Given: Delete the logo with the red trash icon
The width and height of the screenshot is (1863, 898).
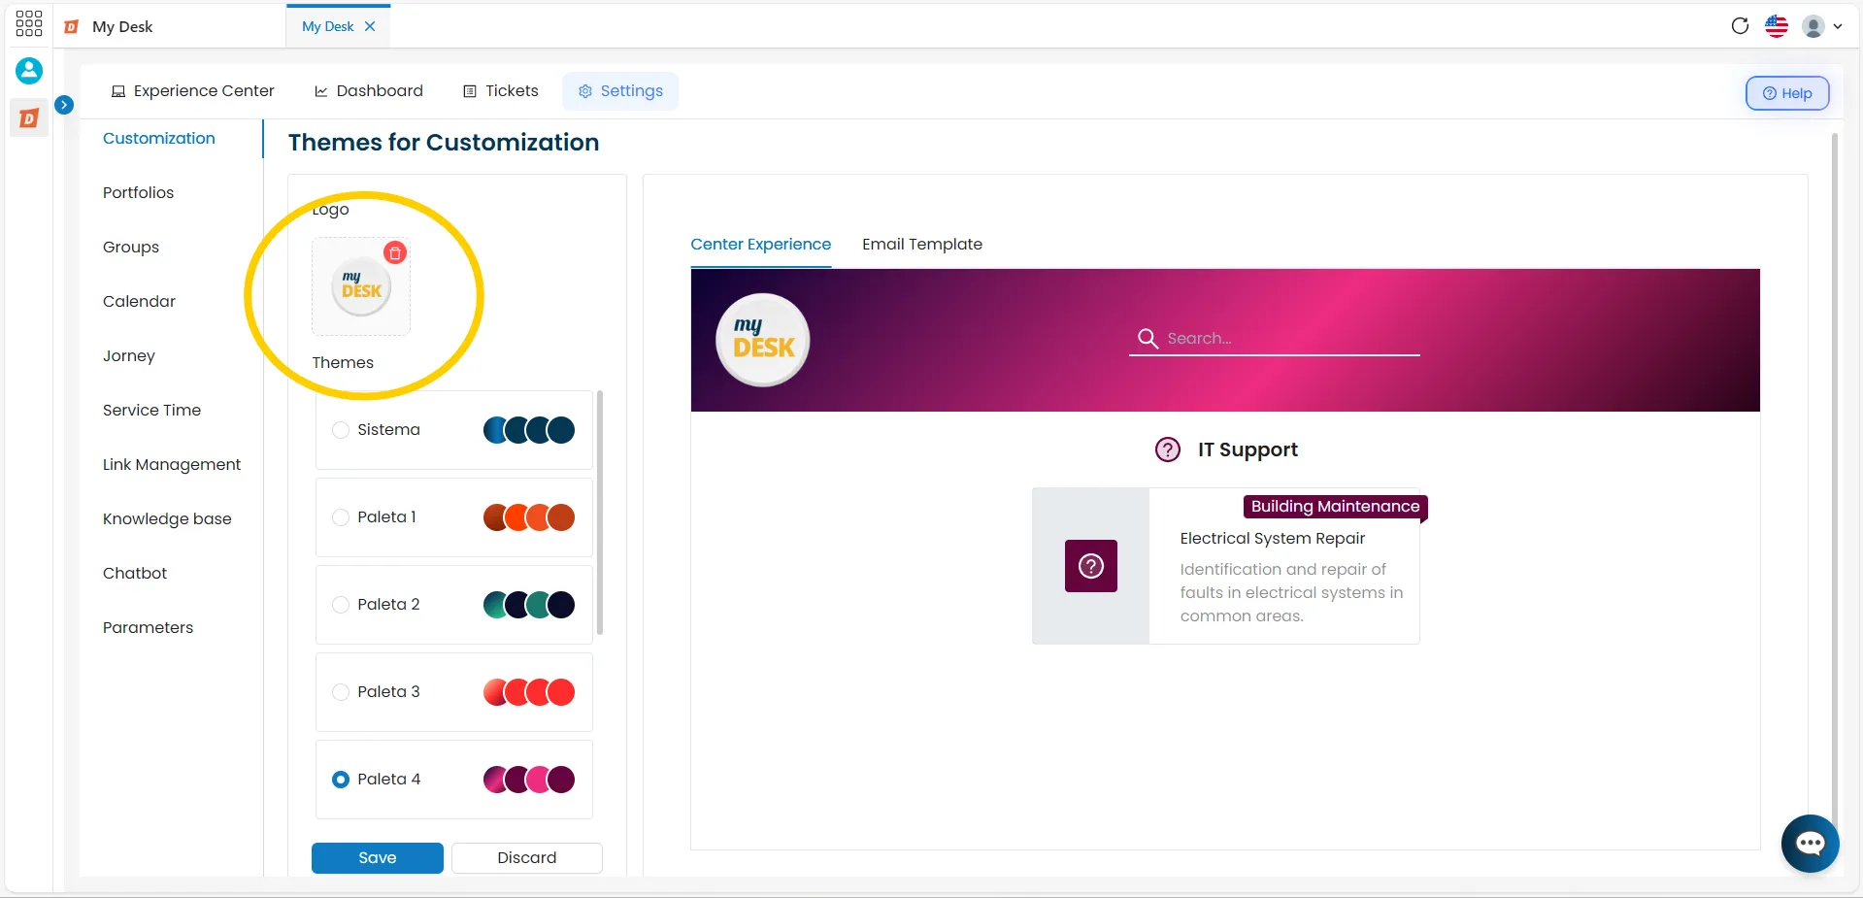Looking at the screenshot, I should [395, 253].
